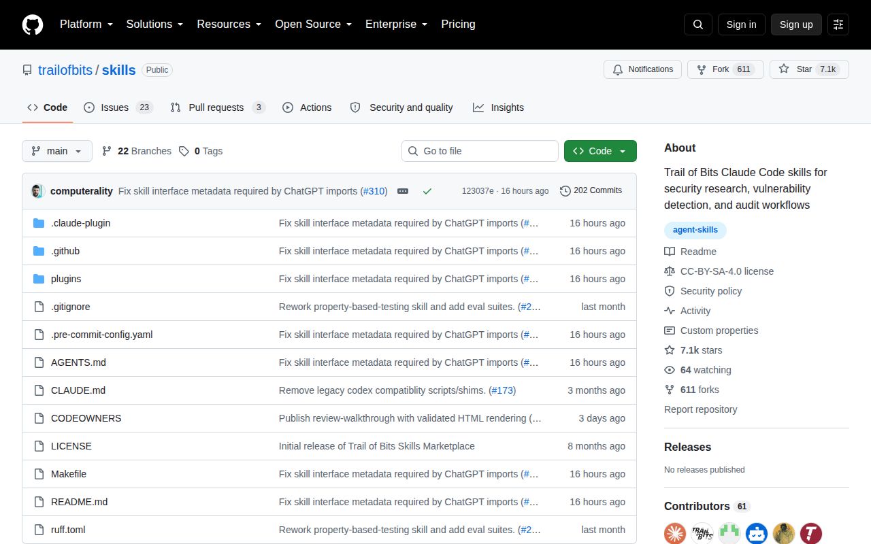The width and height of the screenshot is (871, 544).
Task: Open the .github folder
Action: 65,251
